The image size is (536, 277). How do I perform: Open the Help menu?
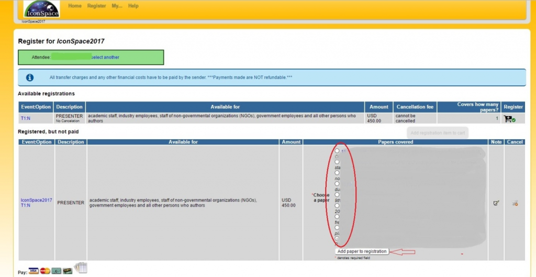[133, 6]
